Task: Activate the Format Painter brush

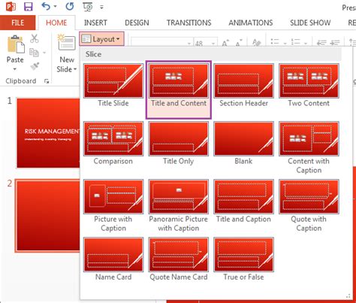Action: coord(35,66)
